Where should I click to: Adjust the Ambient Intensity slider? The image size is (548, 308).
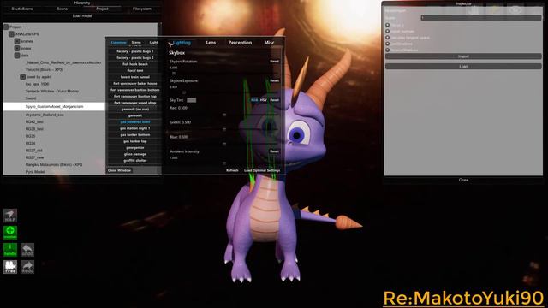[224, 163]
